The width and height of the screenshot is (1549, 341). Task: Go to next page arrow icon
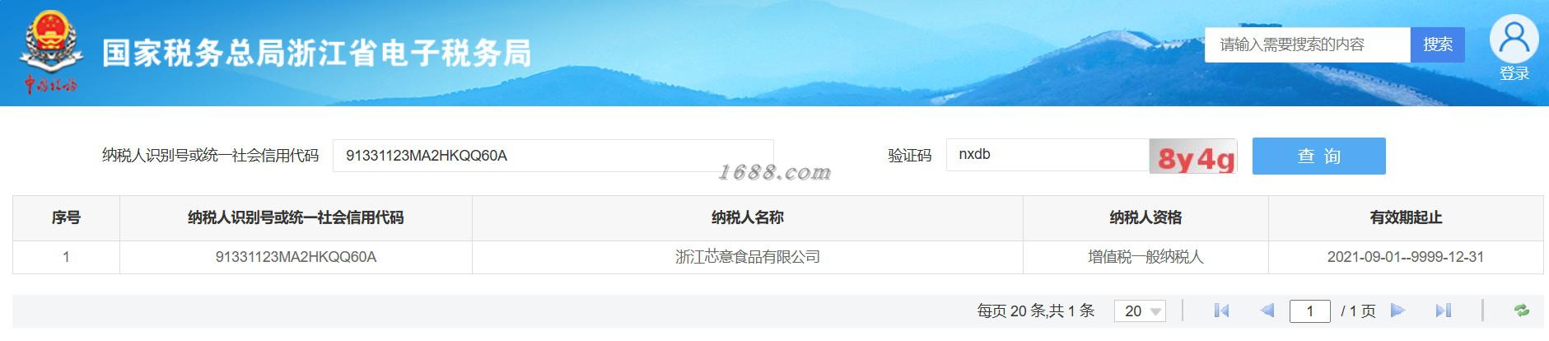tap(1397, 311)
